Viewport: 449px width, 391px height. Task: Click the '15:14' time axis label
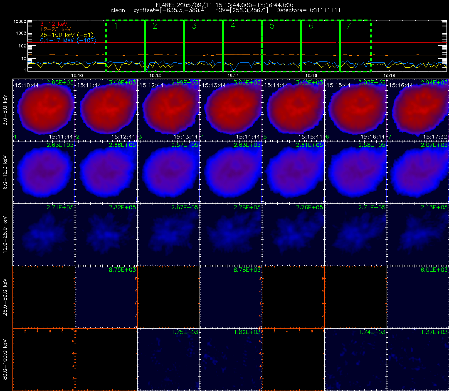point(233,76)
